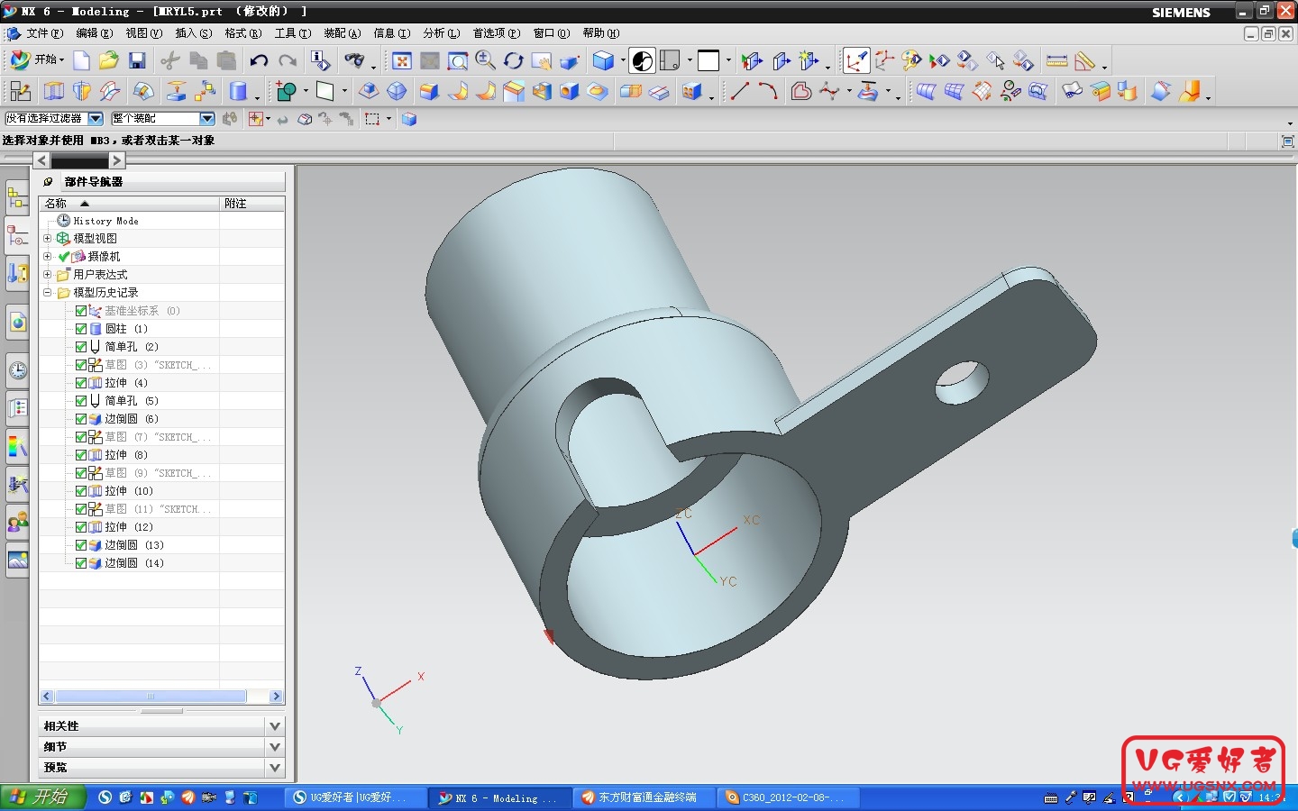Toggle checkbox for 拉伸 (10) feature
Viewport: 1298px width, 811px height.
[81, 491]
